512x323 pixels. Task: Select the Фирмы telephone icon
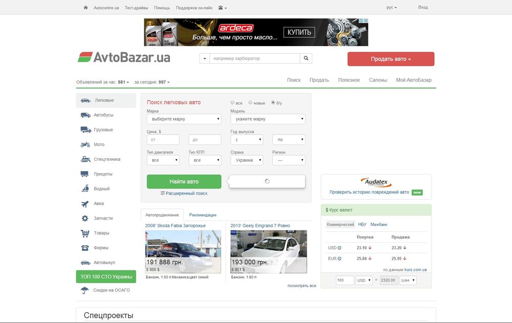pos(85,248)
